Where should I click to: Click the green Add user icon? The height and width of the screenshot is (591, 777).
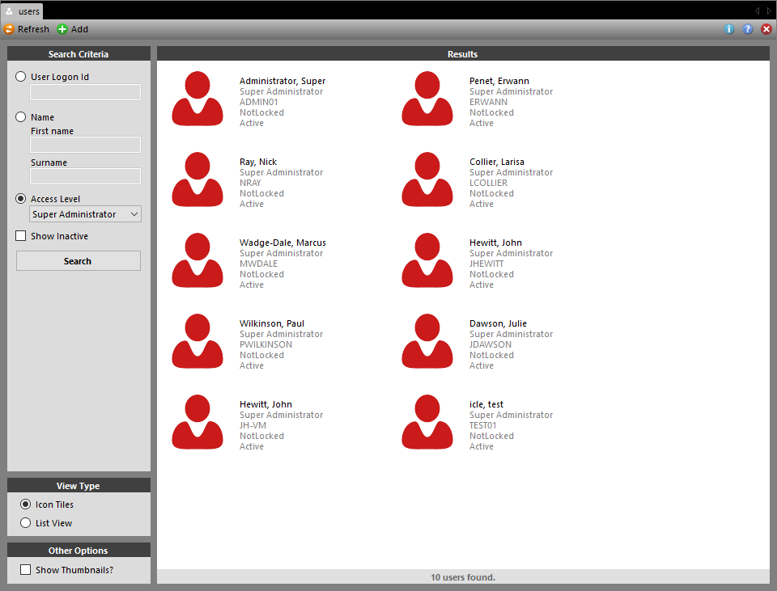62,29
